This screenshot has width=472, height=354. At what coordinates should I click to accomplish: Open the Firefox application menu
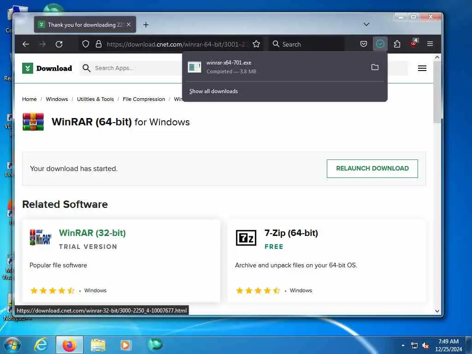tap(430, 44)
